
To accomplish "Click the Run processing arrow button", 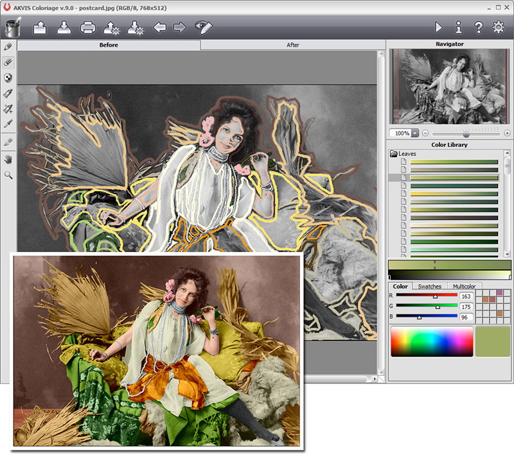I will click(x=439, y=28).
